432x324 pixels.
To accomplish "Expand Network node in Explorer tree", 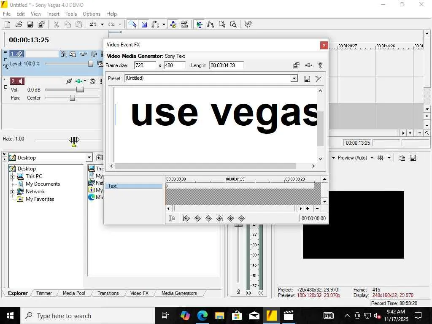I will 12,192.
